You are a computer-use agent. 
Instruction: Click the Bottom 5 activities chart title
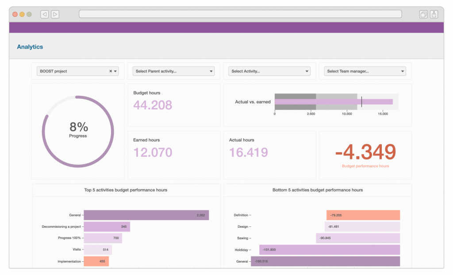point(319,190)
